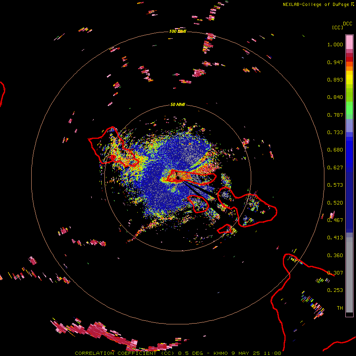Click the 0.787 color scale value
This screenshot has height=356, width=356.
pos(335,115)
